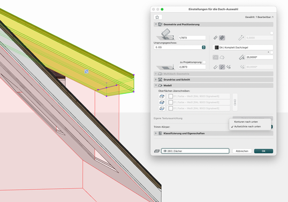Click the edge surface override icon
288x202 pixels.
pos(162,102)
